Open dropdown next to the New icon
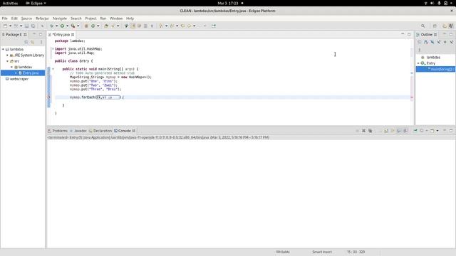 (10, 26)
